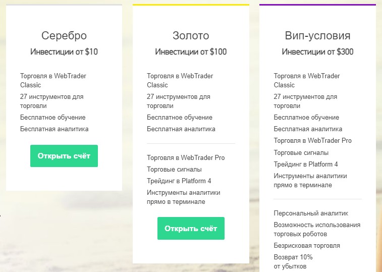Click "Трейдинг в Platform 4" in Вип-условия card

pyautogui.click(x=306, y=164)
